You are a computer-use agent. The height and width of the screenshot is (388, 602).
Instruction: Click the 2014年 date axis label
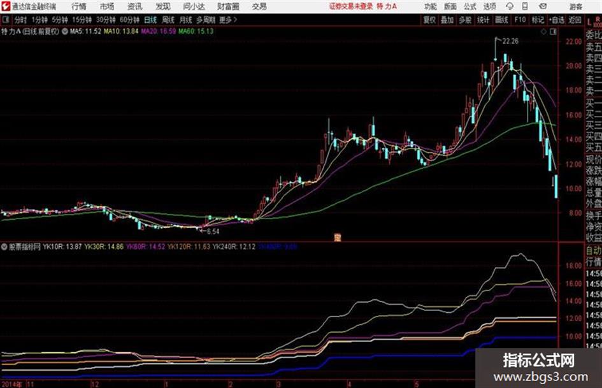tap(12, 384)
